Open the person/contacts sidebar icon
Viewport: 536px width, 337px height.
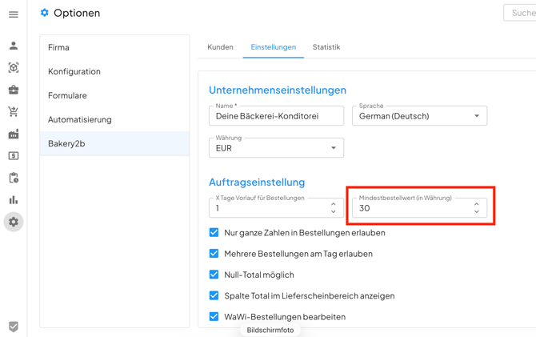(x=14, y=46)
